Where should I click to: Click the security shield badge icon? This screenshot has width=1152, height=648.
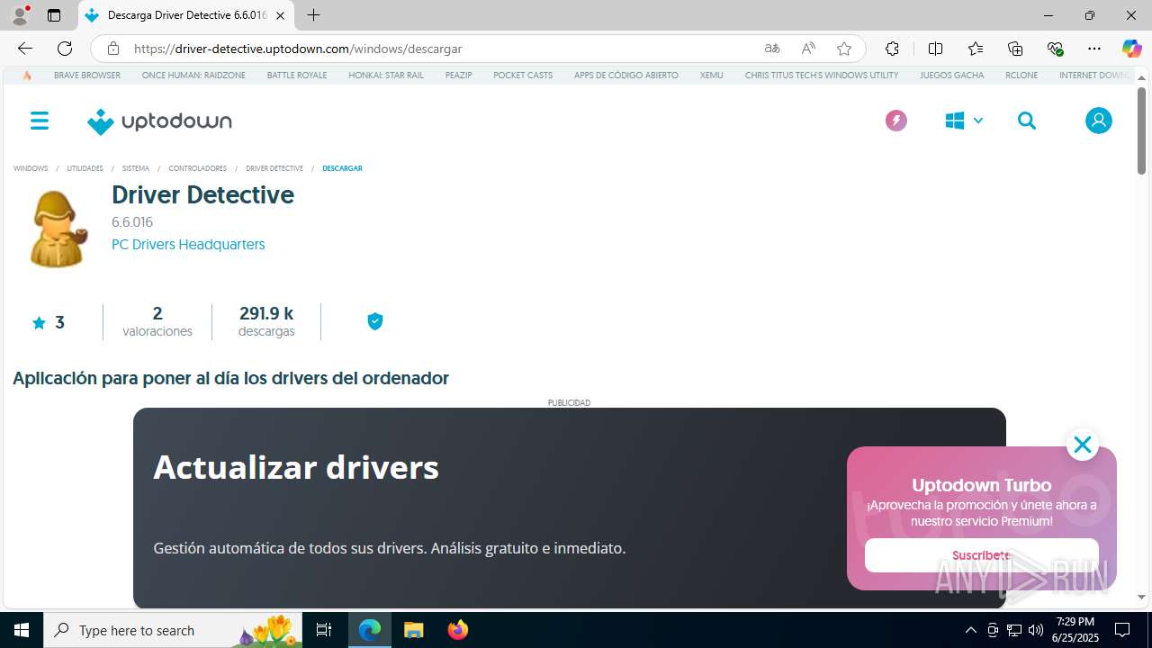pos(375,321)
